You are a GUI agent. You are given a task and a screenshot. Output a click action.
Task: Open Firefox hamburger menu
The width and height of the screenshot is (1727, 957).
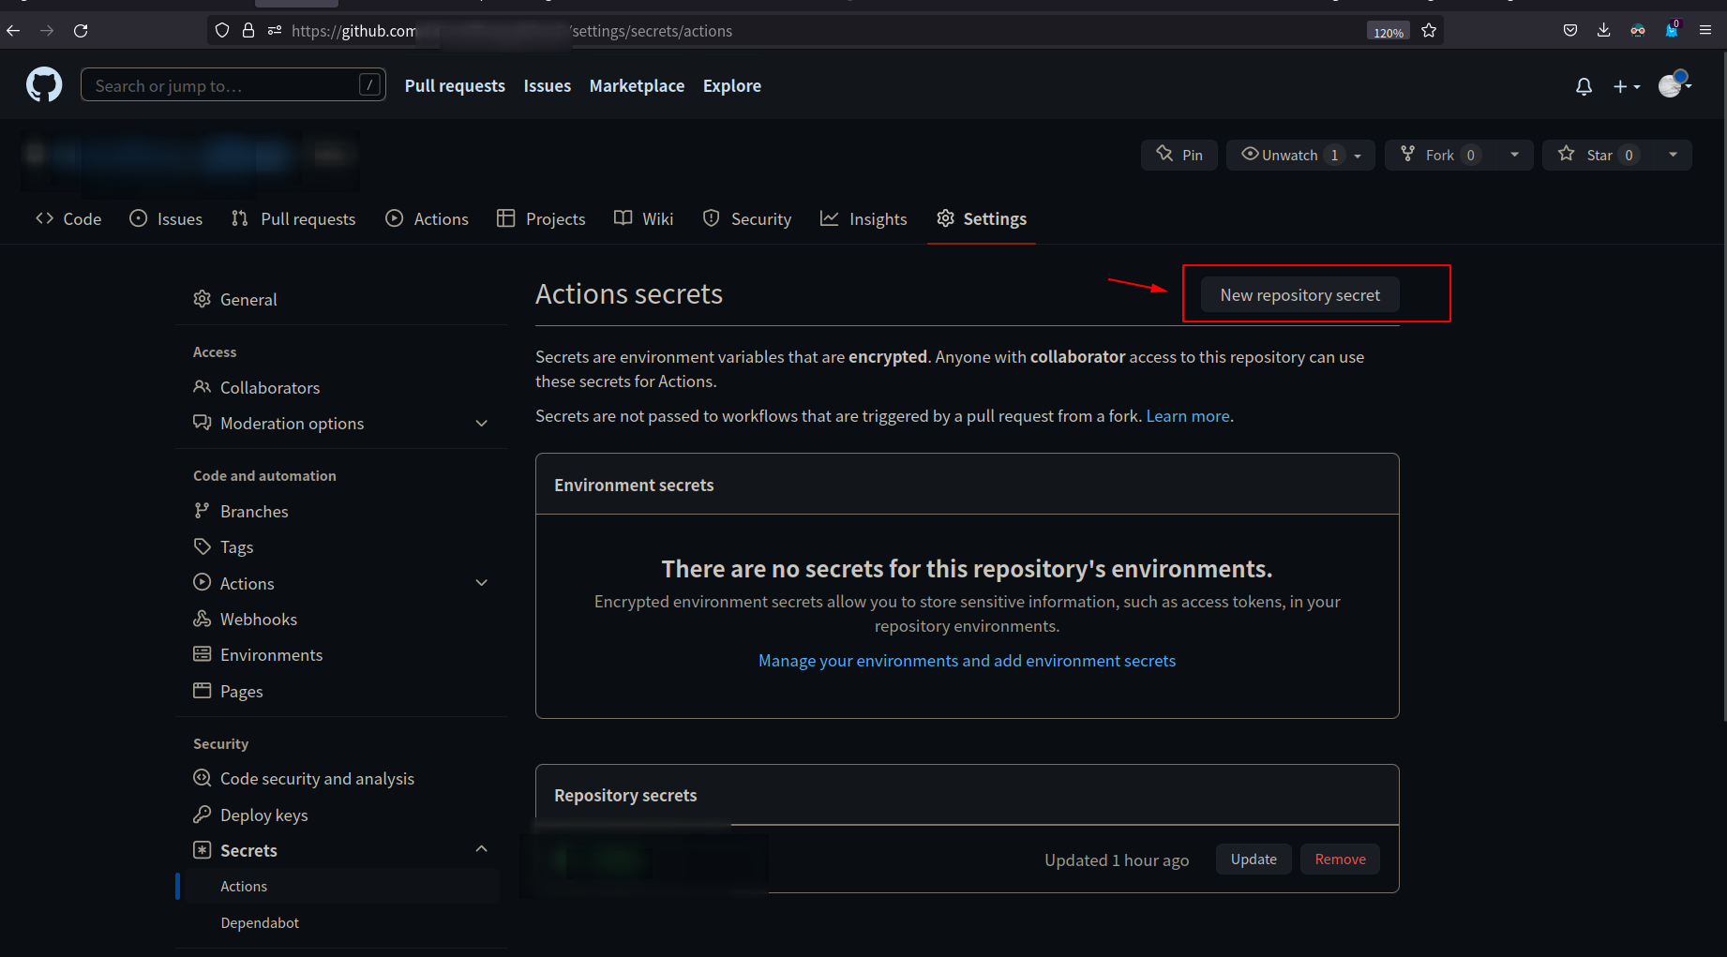pos(1705,31)
